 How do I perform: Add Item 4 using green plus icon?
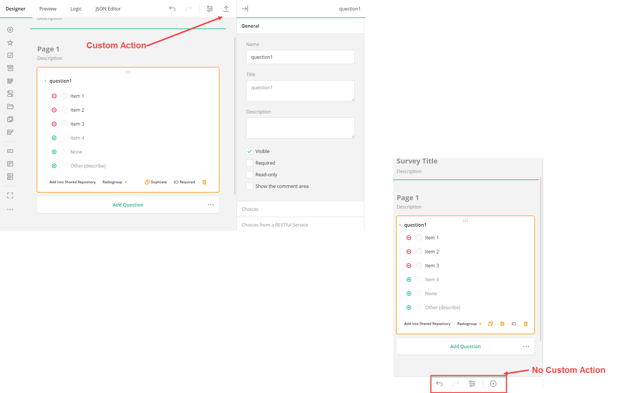54,138
